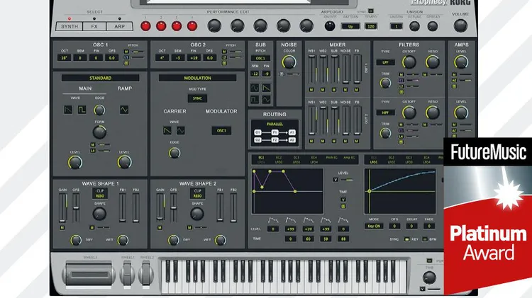Toggle the first red performance button
Screen dimensions: 532x298
[145, 26]
